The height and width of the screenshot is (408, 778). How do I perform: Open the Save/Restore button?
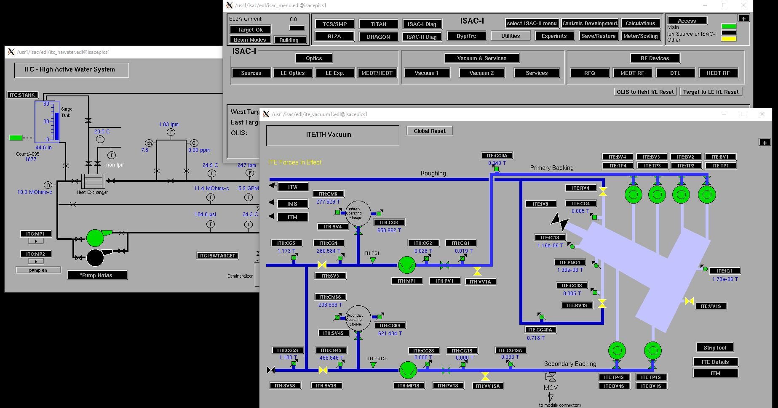(598, 36)
